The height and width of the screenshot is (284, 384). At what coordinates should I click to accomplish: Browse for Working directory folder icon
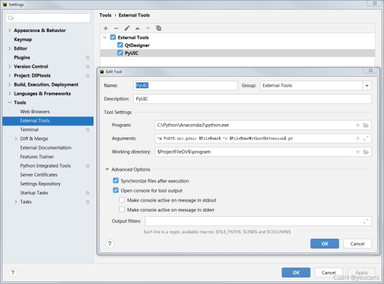coord(366,152)
